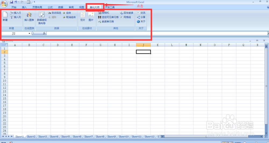Switch to Sheet5 tab
The width and height of the screenshot is (269, 143).
click(66, 137)
